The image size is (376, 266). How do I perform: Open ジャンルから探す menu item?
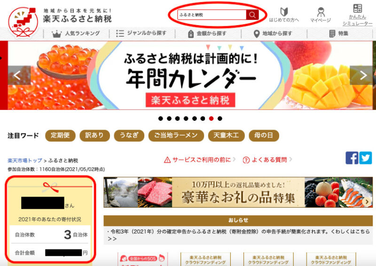(x=141, y=33)
